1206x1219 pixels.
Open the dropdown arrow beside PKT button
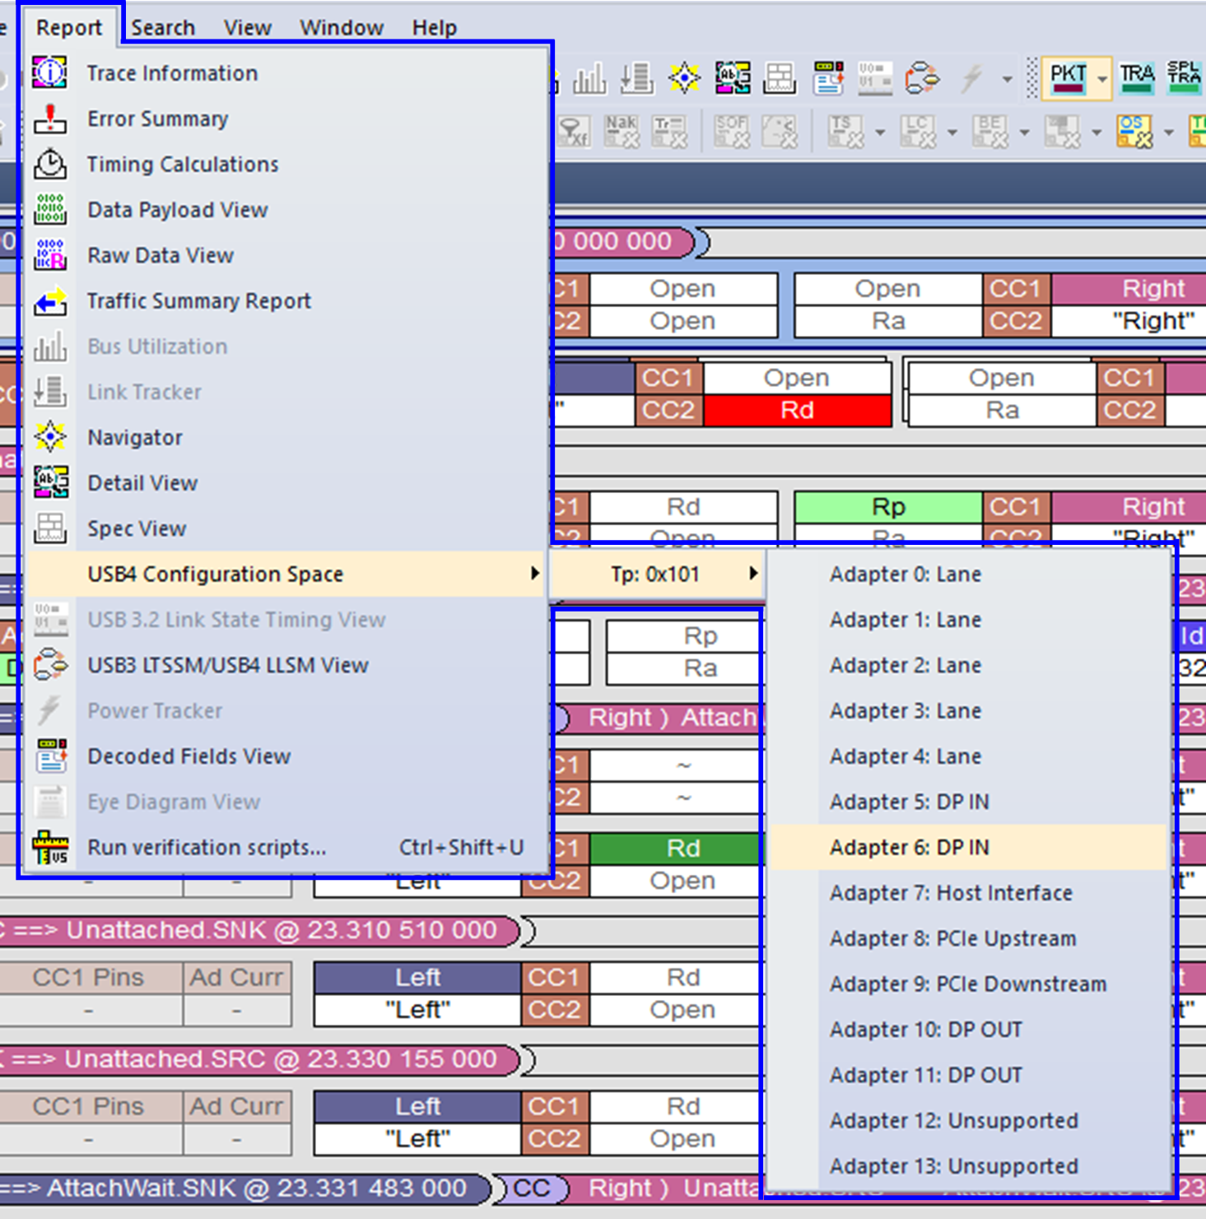pyautogui.click(x=1102, y=79)
